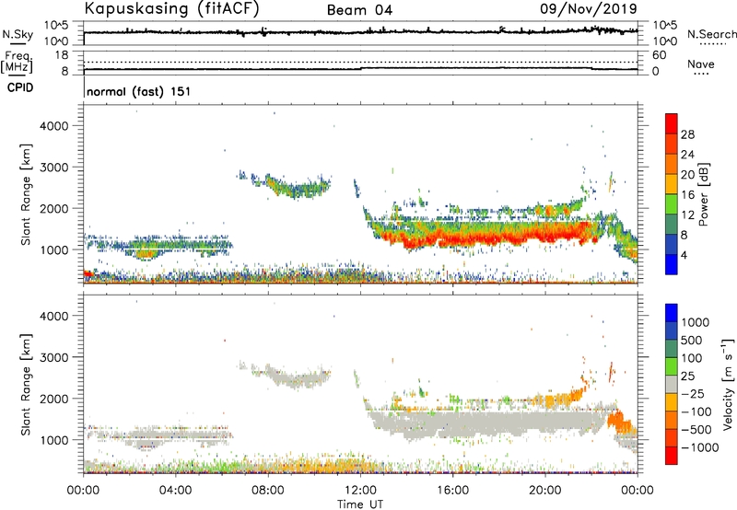Click the "100" tick on velocity colorbar
The height and width of the screenshot is (510, 737).
(692, 358)
